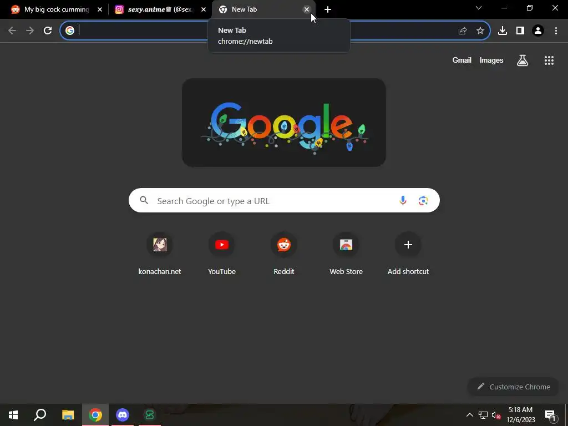This screenshot has width=568, height=426.
Task: Click the muted volume tray icon
Action: pyautogui.click(x=496, y=415)
